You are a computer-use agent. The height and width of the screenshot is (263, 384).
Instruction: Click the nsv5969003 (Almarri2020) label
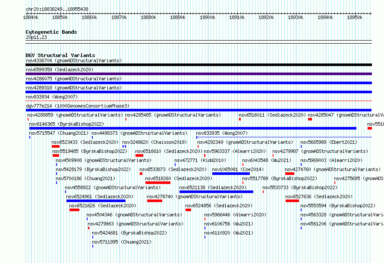click(x=331, y=160)
